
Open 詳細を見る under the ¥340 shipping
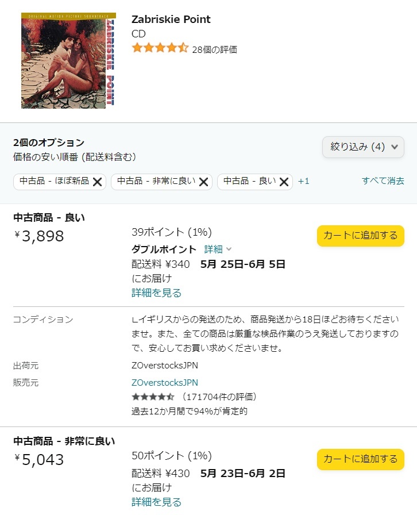pos(156,293)
